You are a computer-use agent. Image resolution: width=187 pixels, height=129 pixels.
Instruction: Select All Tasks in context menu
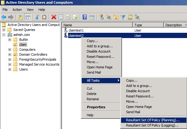[101, 80]
